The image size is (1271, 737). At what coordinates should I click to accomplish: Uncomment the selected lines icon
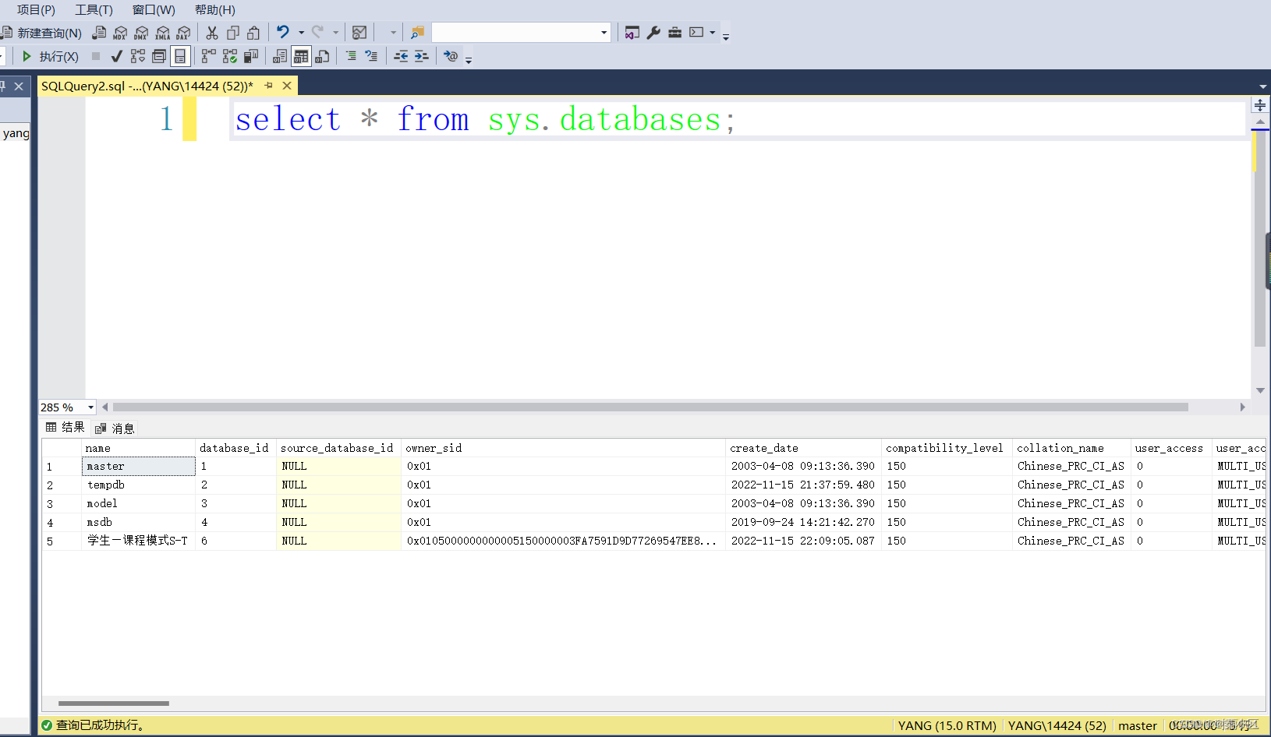point(372,56)
